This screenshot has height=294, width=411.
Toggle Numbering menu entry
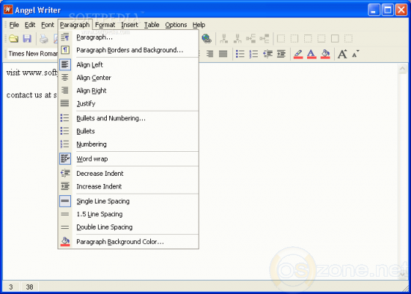click(129, 144)
